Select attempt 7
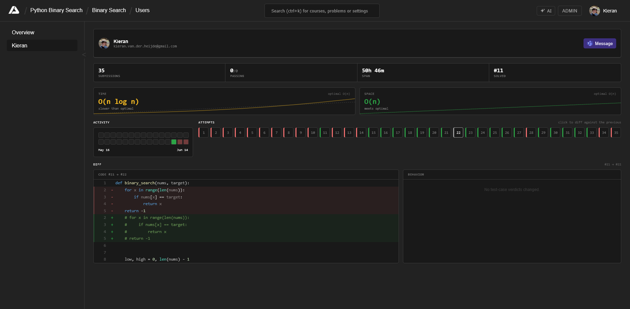Image resolution: width=630 pixels, height=309 pixels. 276,132
